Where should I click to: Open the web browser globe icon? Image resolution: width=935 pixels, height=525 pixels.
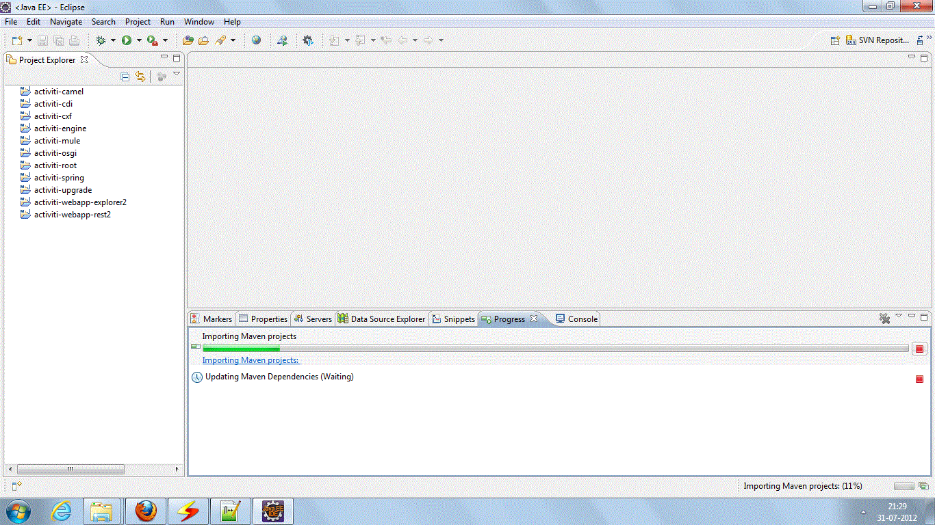pyautogui.click(x=256, y=40)
